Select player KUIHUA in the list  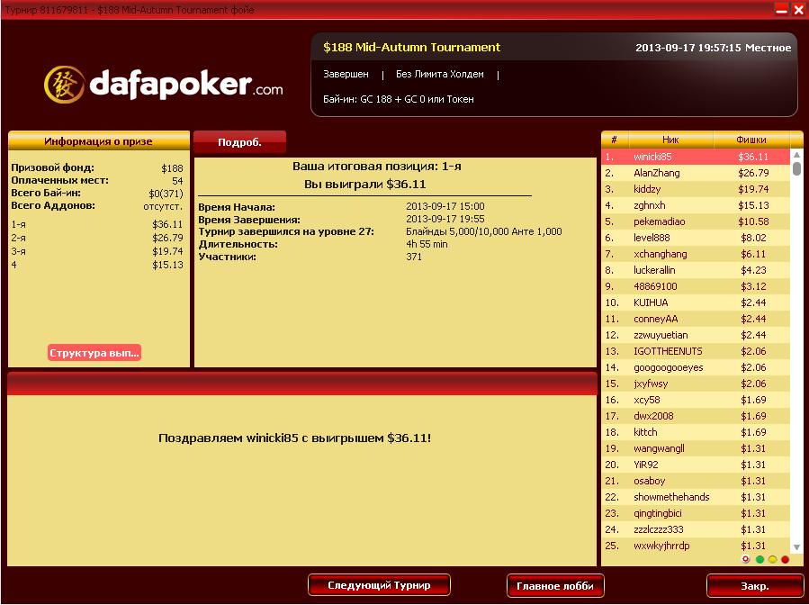point(696,302)
